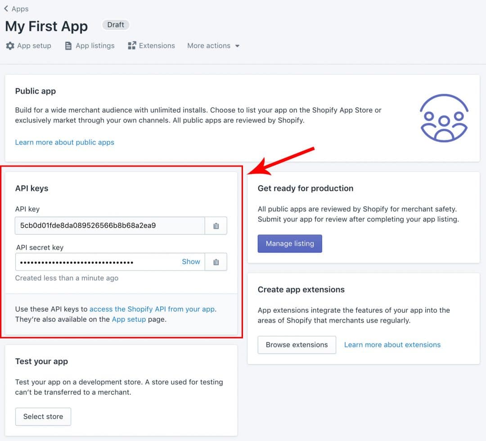486x441 pixels.
Task: Click the App listings document icon
Action: coord(68,46)
